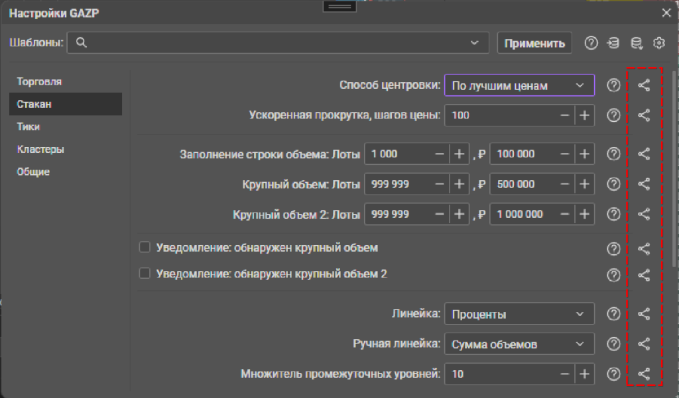Decrease Крупный объем 2 lots value
This screenshot has height=398, width=679.
point(440,214)
